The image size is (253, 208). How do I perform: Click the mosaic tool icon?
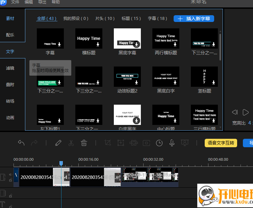[133, 143]
